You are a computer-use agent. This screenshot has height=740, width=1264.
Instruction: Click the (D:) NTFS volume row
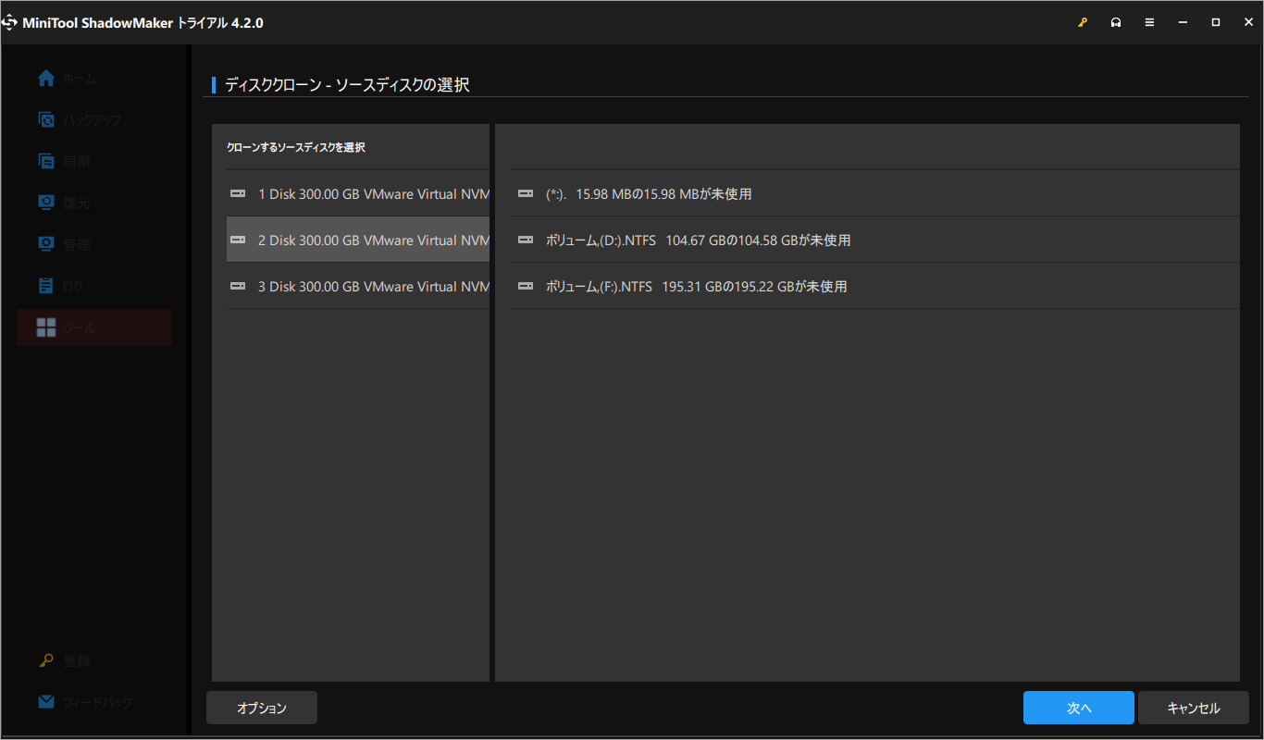pyautogui.click(x=874, y=240)
